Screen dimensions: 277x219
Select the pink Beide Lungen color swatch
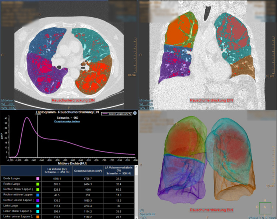(x=37, y=178)
